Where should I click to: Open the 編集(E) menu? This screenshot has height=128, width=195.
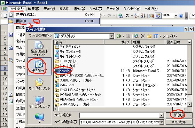33,9
